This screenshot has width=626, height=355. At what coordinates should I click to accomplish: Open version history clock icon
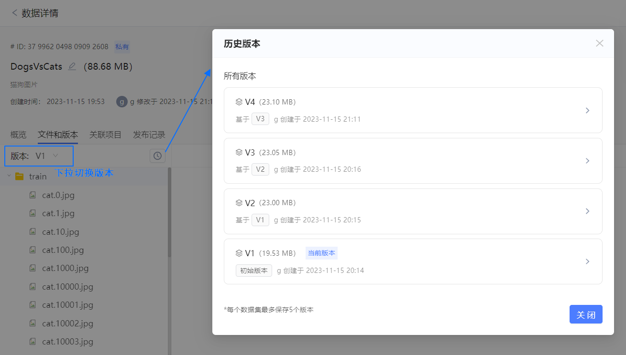click(157, 156)
